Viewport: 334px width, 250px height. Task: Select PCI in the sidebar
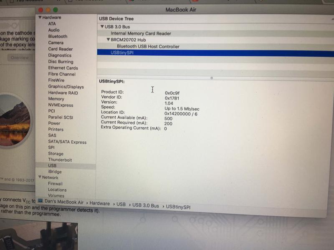click(x=51, y=111)
